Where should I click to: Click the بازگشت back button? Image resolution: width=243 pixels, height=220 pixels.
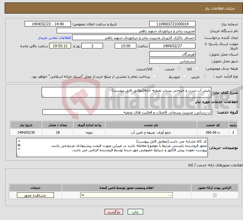[114, 212]
